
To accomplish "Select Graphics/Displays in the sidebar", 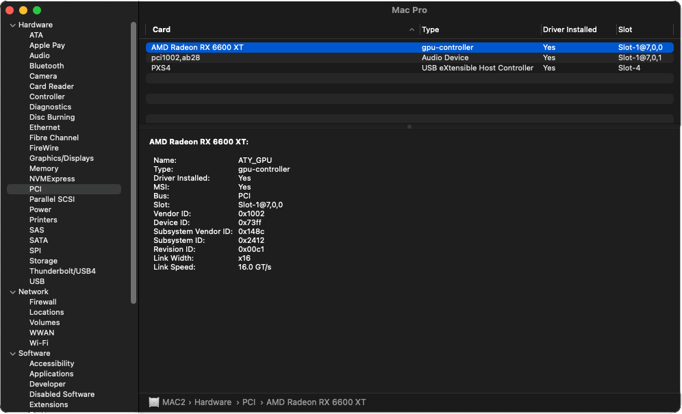I will coord(62,158).
